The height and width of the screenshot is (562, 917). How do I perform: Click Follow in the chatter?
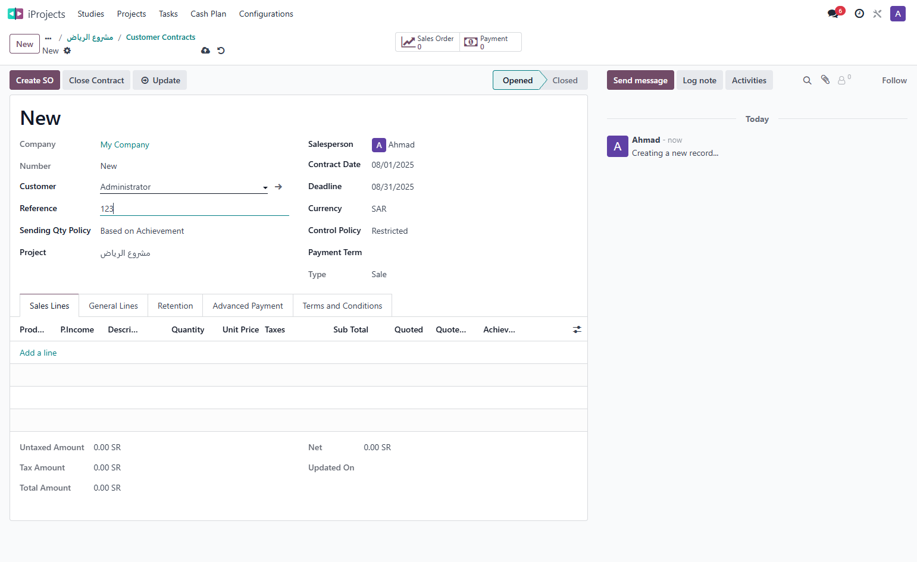coord(894,80)
